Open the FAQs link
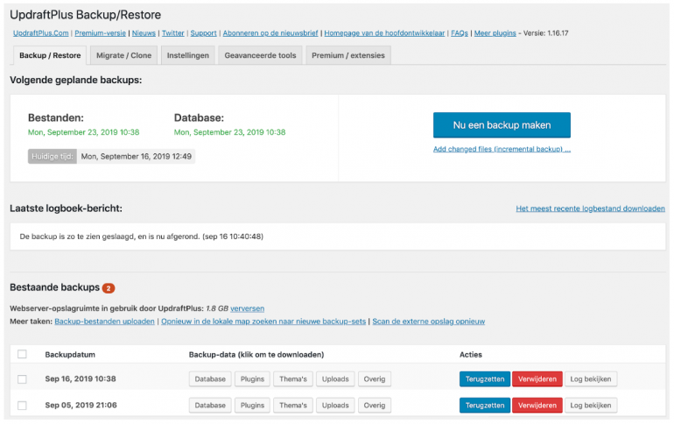This screenshot has width=674, height=424. (x=459, y=33)
